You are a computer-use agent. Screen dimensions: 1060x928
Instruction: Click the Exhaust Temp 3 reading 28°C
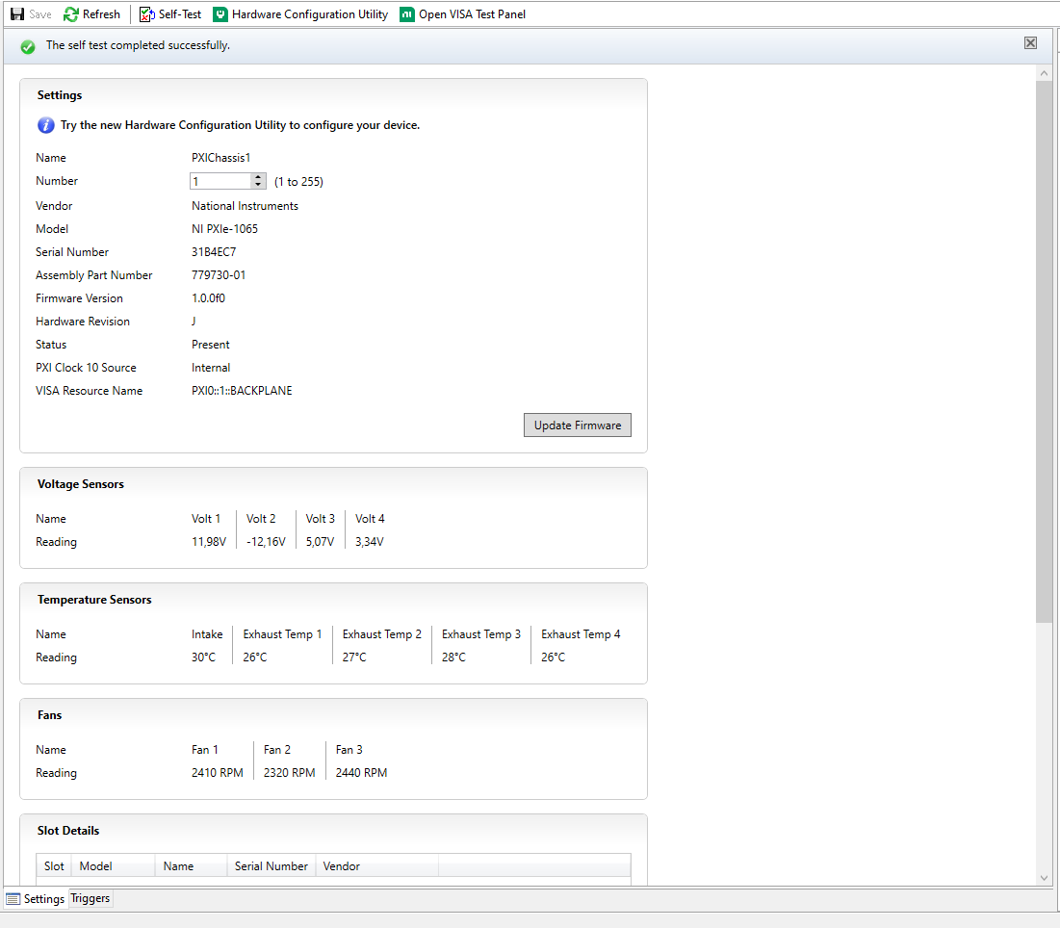coord(453,657)
